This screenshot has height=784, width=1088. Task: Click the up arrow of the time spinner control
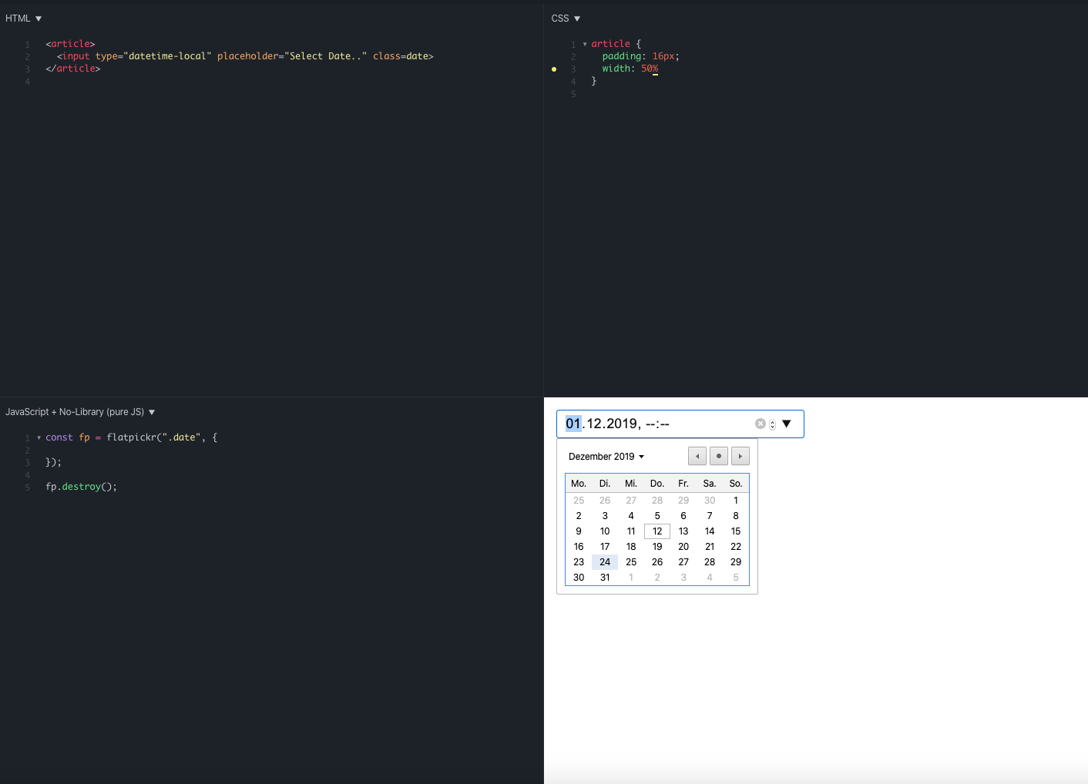point(773,420)
